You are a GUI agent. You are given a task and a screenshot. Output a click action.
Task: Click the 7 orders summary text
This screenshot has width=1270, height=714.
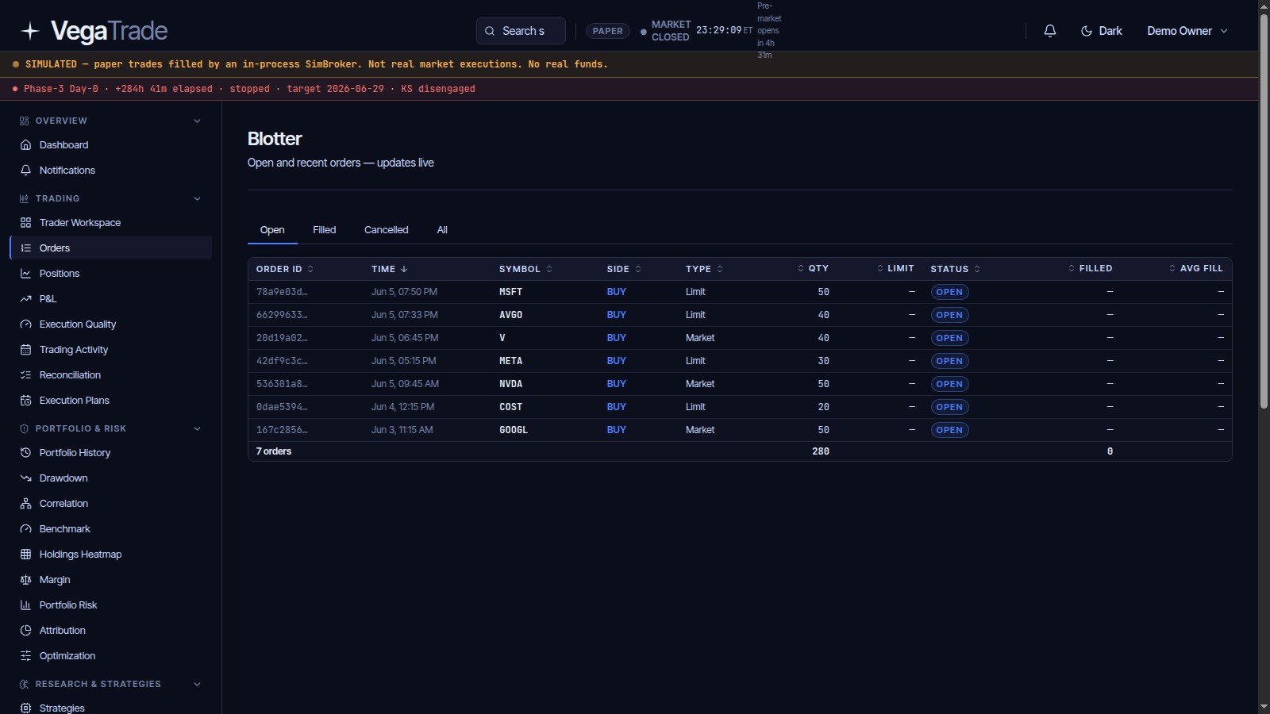(x=274, y=451)
